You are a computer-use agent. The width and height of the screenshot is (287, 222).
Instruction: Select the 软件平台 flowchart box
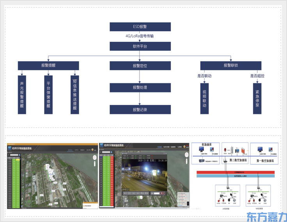point(140,46)
